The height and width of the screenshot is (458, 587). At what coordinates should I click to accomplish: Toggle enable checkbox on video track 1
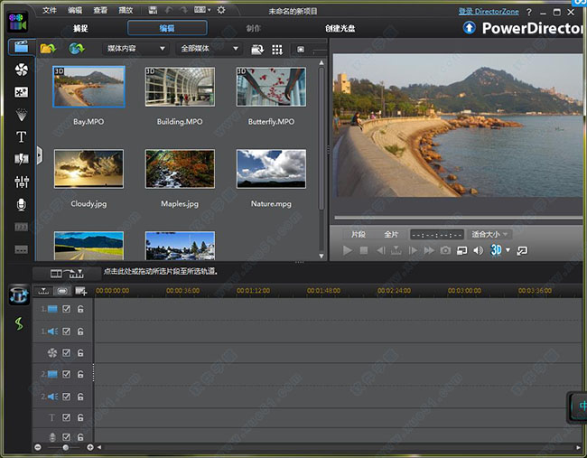66,309
